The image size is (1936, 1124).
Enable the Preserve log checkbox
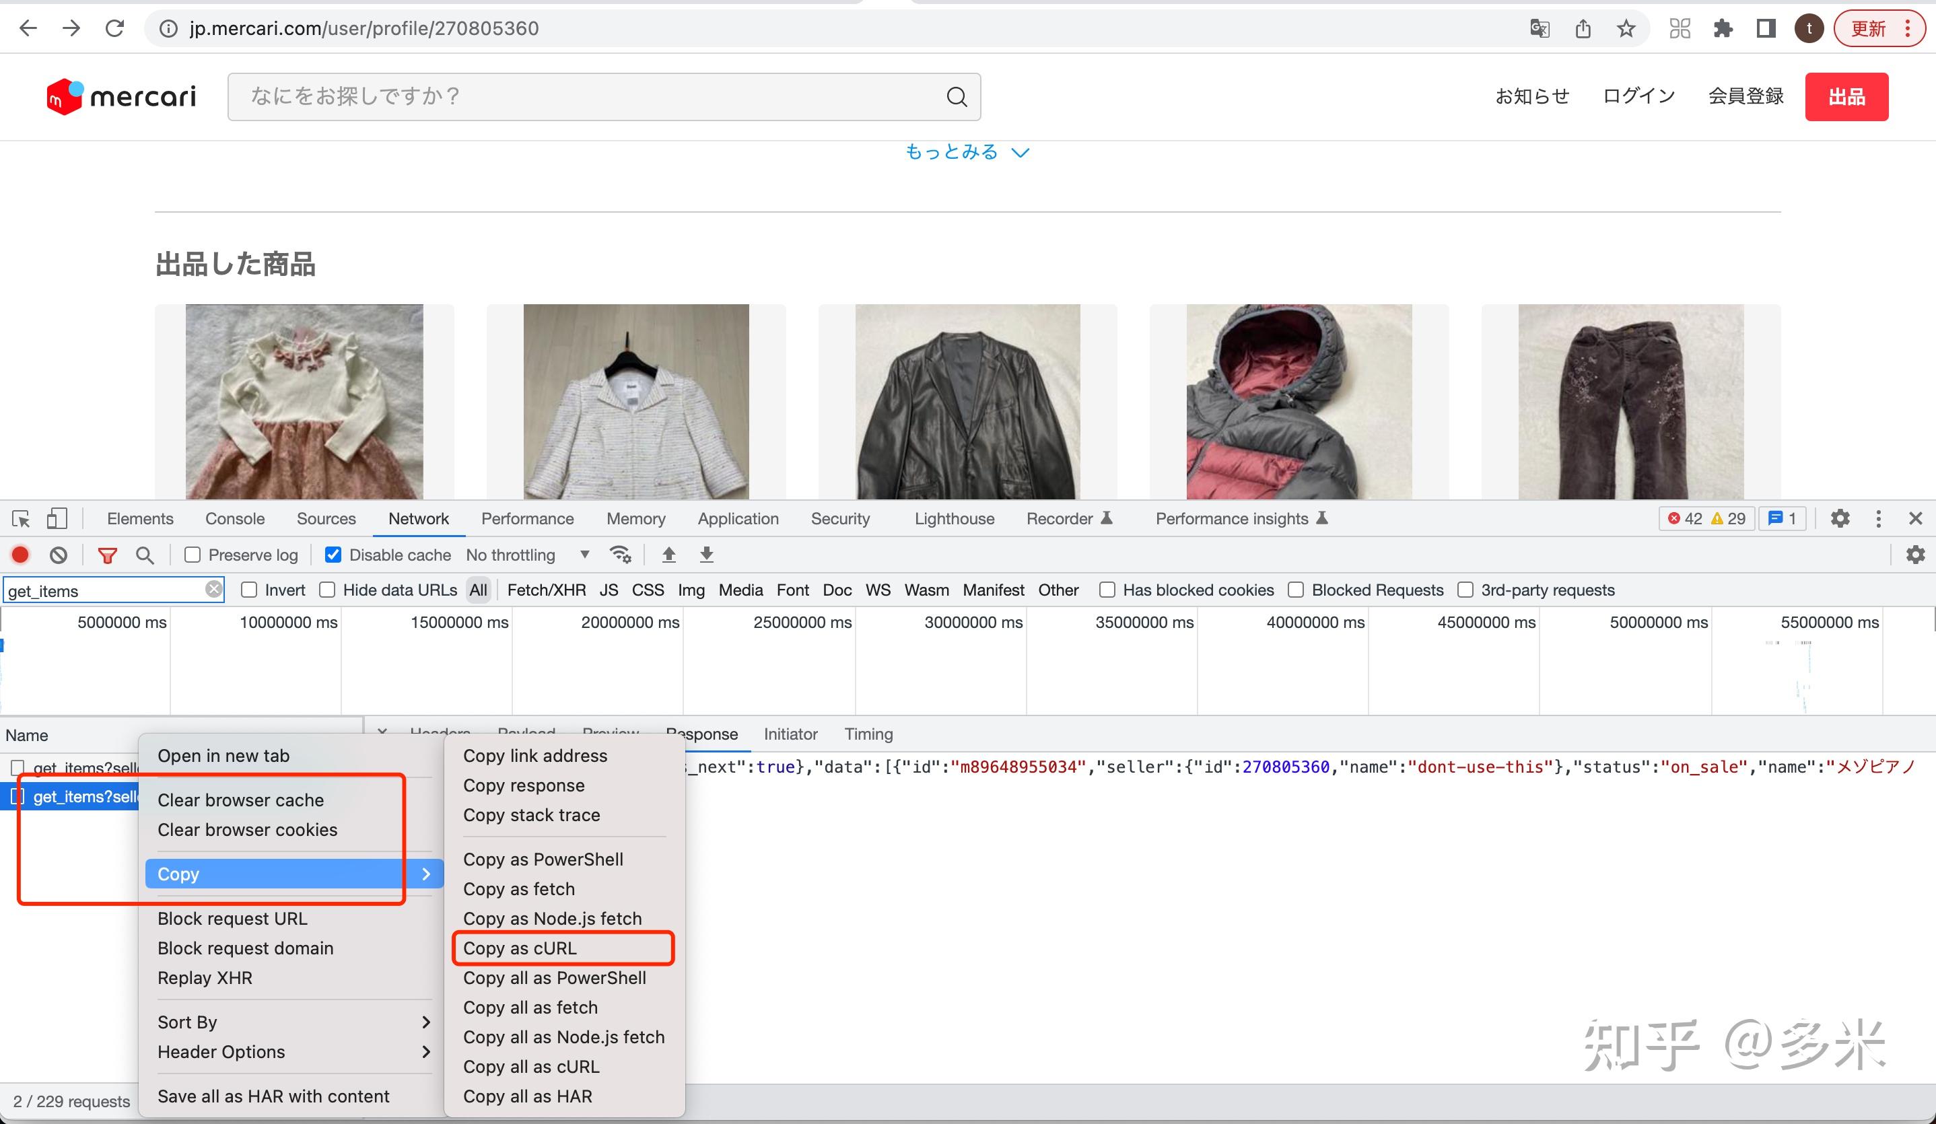(x=193, y=555)
